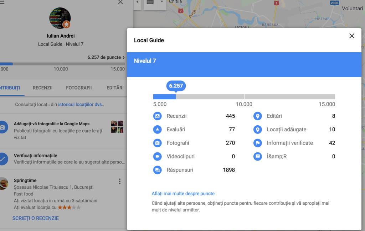Click the Răspunsuri count 1898

click(229, 170)
